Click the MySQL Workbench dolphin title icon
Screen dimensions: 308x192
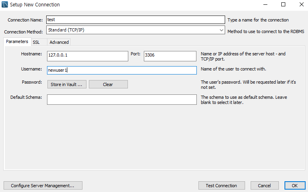pyautogui.click(x=5, y=4)
